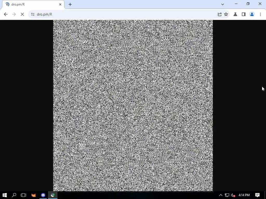This screenshot has height=199, width=266.
Task: Open Chrome three-dot menu
Action: (x=260, y=15)
